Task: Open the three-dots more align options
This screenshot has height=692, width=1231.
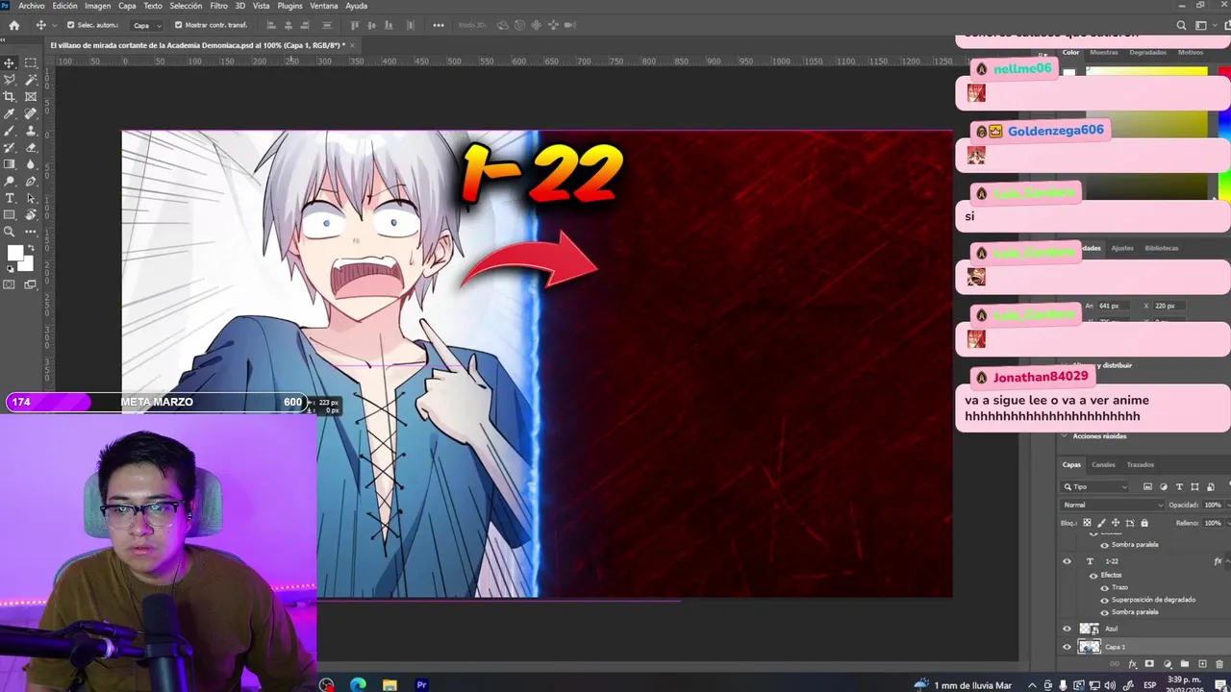Action: point(439,25)
